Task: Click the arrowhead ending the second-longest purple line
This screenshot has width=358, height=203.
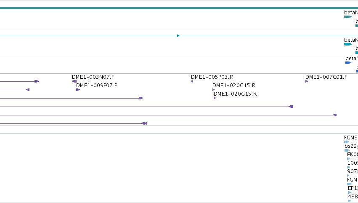Action: 291,107
